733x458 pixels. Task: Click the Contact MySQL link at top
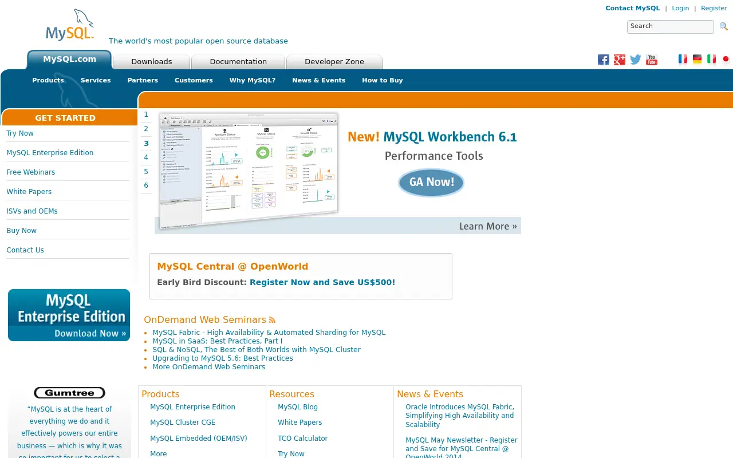(633, 8)
